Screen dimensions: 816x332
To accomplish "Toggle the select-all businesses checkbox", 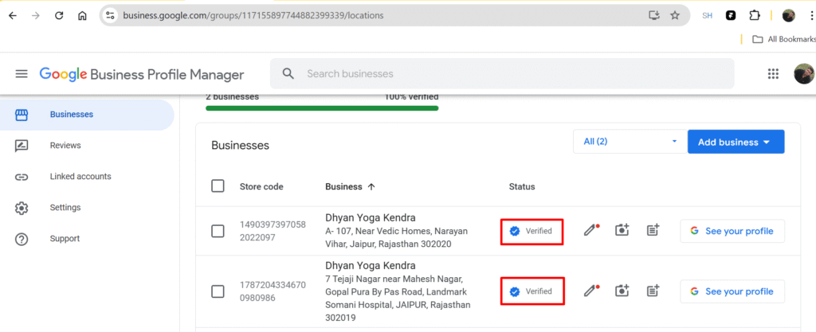I will pos(218,186).
